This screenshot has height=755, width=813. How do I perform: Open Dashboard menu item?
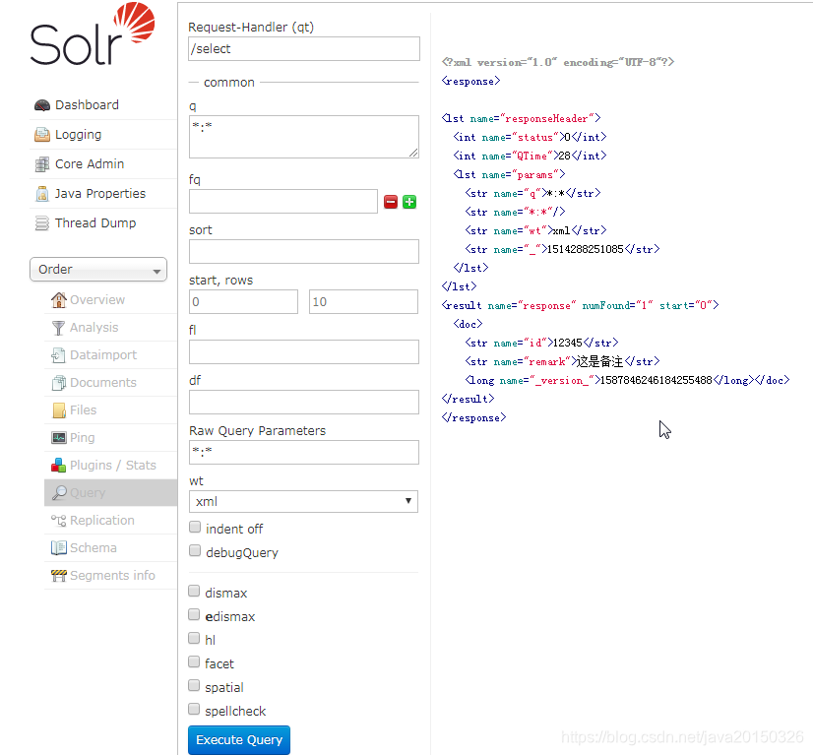[87, 105]
